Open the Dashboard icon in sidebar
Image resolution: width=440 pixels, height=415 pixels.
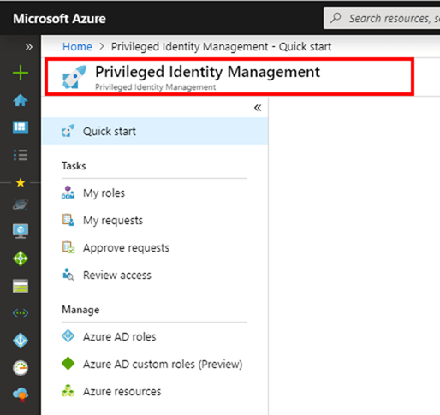21,127
